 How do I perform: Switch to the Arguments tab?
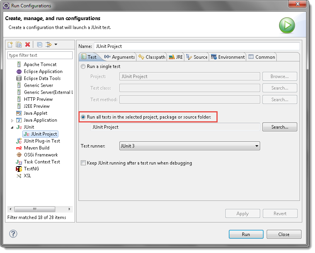coord(119,57)
